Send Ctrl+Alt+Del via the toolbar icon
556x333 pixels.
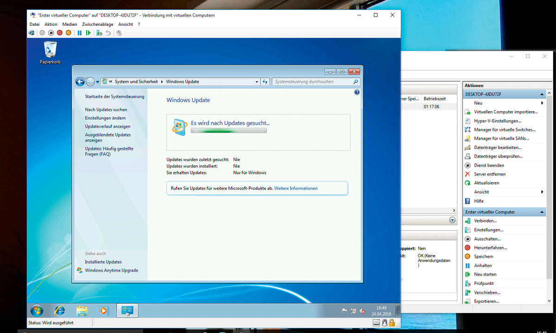[32, 33]
